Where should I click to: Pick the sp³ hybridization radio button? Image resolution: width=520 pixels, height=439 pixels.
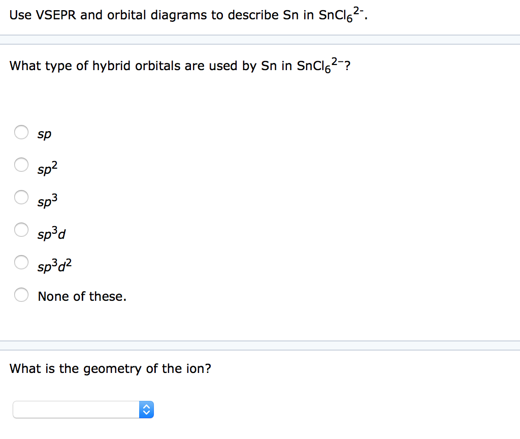point(21,197)
